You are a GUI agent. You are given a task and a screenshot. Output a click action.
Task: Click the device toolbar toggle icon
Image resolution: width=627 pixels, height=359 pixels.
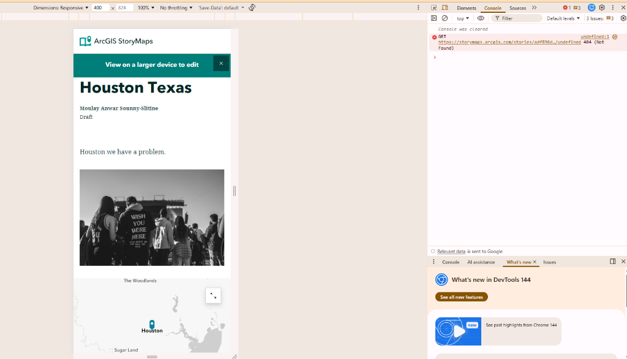pos(445,7)
